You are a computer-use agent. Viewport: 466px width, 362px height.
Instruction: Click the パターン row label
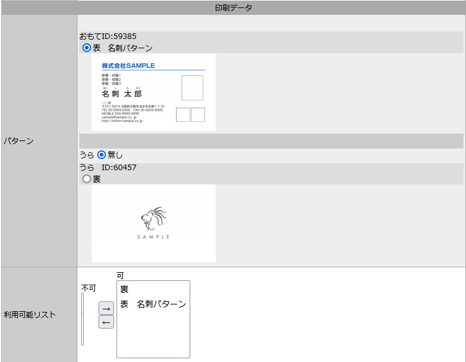(x=19, y=141)
